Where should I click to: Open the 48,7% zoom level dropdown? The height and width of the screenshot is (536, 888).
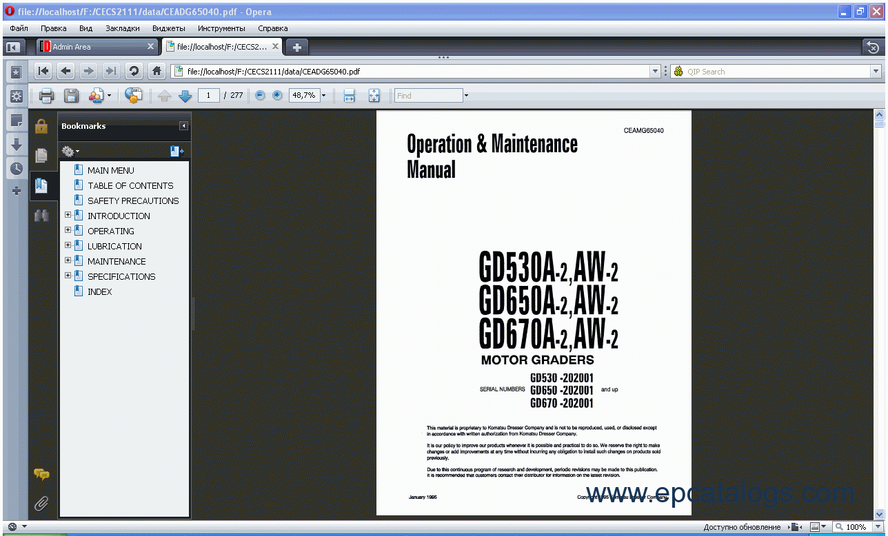323,96
